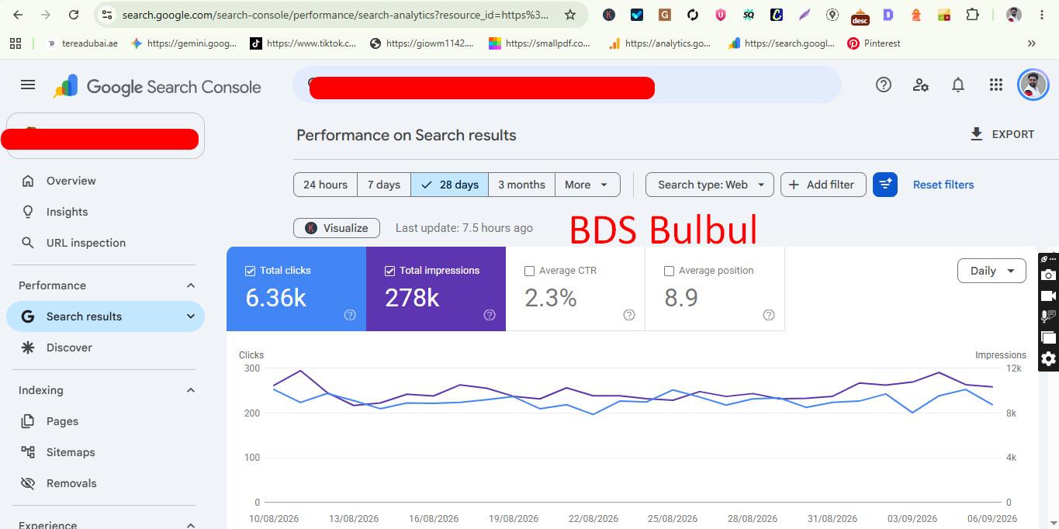The height and width of the screenshot is (529, 1059).
Task: Select the 28 days date range
Action: (450, 185)
